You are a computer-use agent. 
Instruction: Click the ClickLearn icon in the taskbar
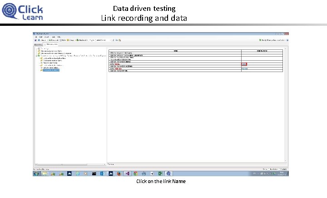coord(168,174)
